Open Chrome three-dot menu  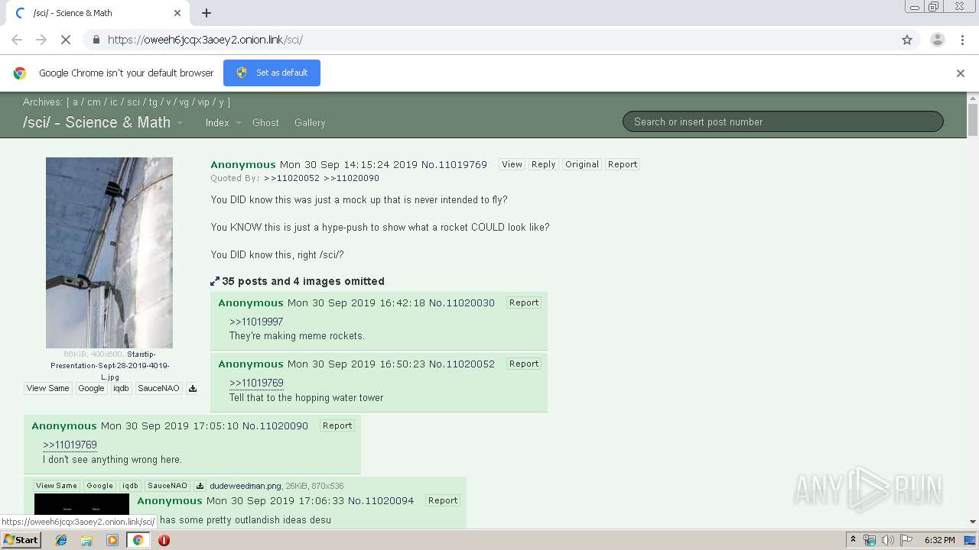(962, 40)
